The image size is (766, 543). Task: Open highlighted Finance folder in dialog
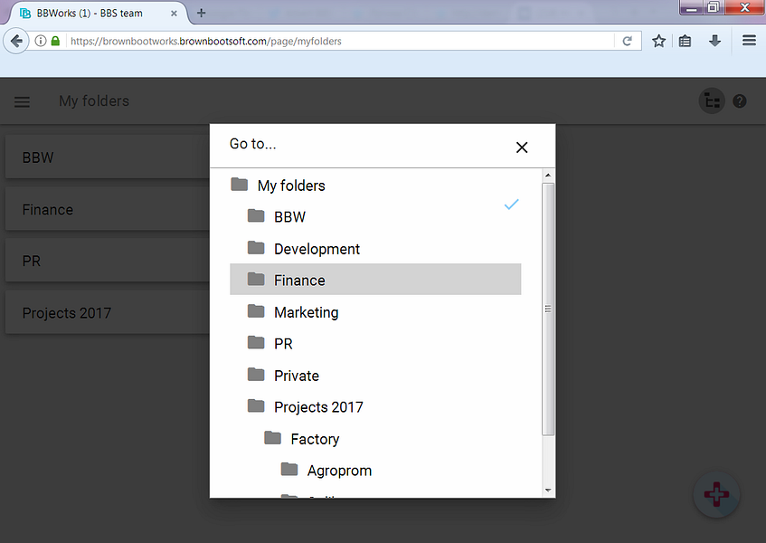coord(375,280)
